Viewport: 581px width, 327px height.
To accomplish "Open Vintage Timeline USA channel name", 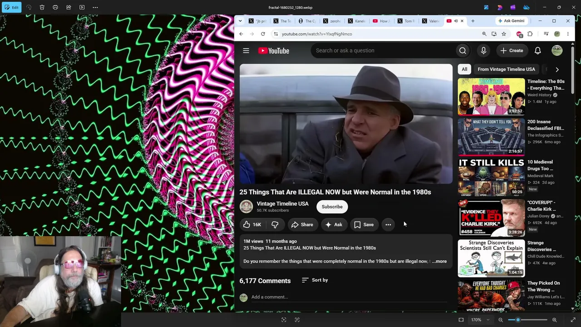I will [282, 204].
